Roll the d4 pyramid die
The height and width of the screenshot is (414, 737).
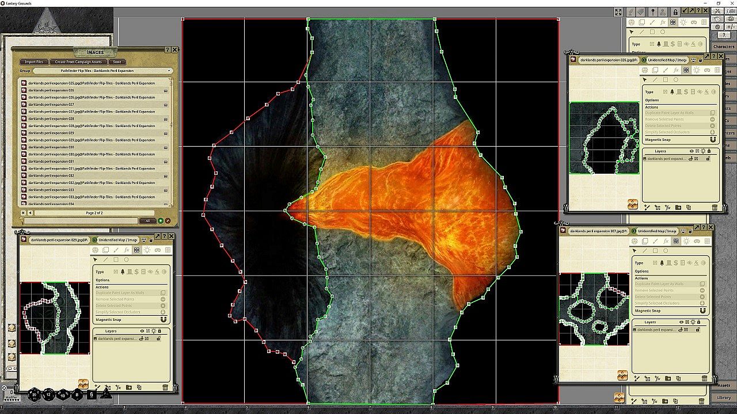point(106,394)
